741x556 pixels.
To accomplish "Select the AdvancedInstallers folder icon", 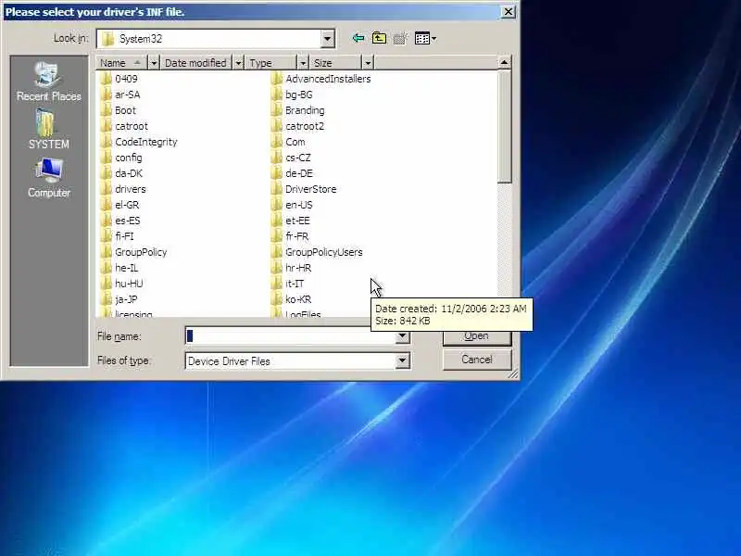I will tap(277, 79).
